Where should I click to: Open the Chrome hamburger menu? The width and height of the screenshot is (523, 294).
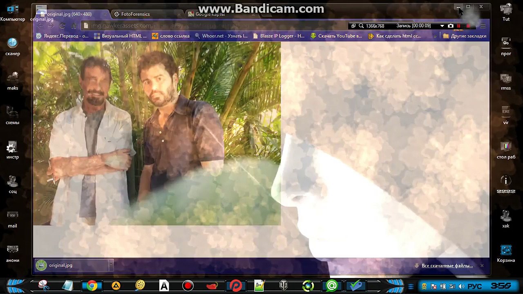pyautogui.click(x=483, y=26)
